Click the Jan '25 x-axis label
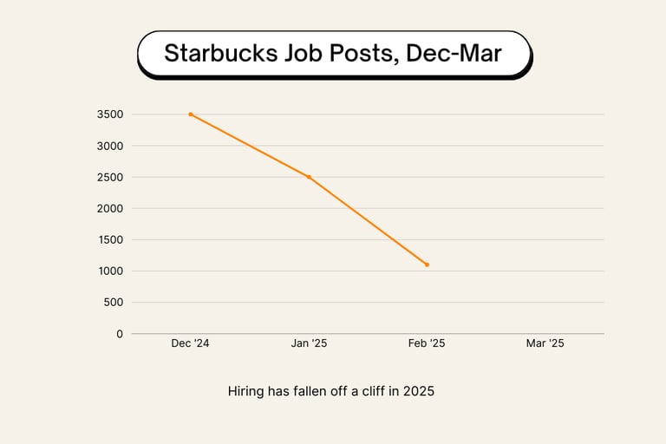This screenshot has height=444, width=666. pos(309,343)
